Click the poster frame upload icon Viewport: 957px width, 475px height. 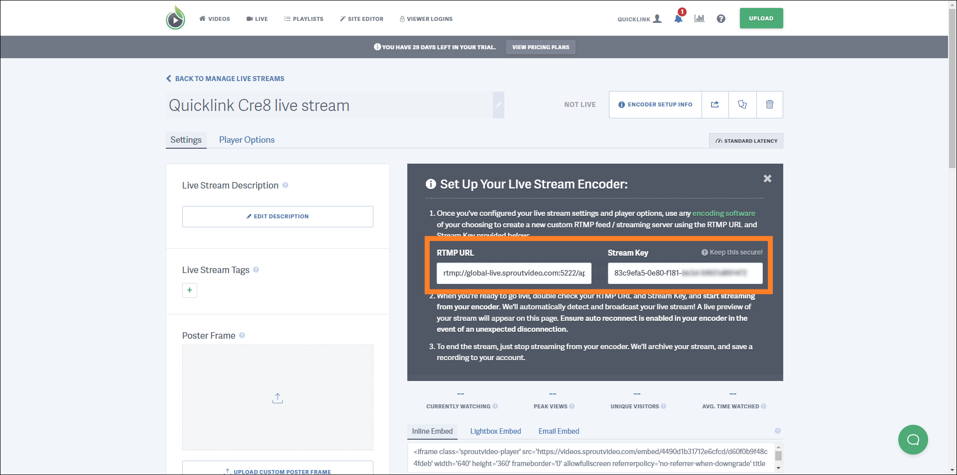pyautogui.click(x=278, y=398)
